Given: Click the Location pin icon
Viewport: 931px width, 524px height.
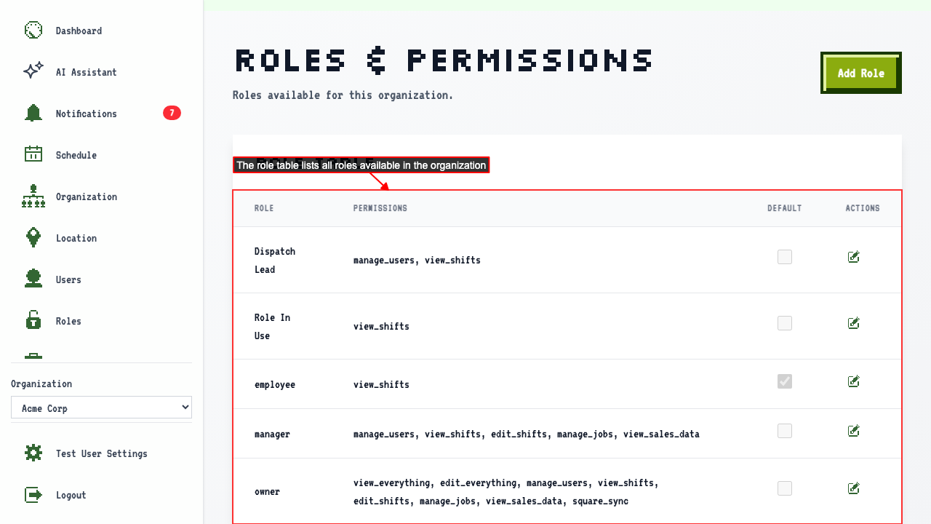Looking at the screenshot, I should (33, 238).
